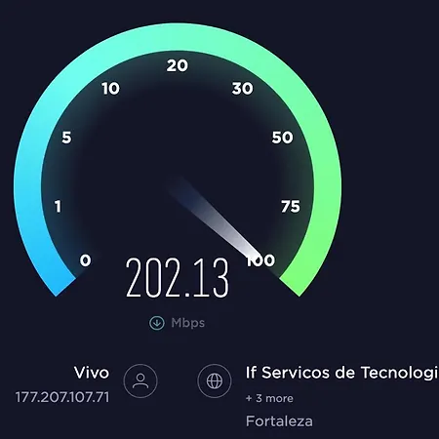Click the IP address 177.207.107.71
This screenshot has width=439, height=439.
(62, 397)
